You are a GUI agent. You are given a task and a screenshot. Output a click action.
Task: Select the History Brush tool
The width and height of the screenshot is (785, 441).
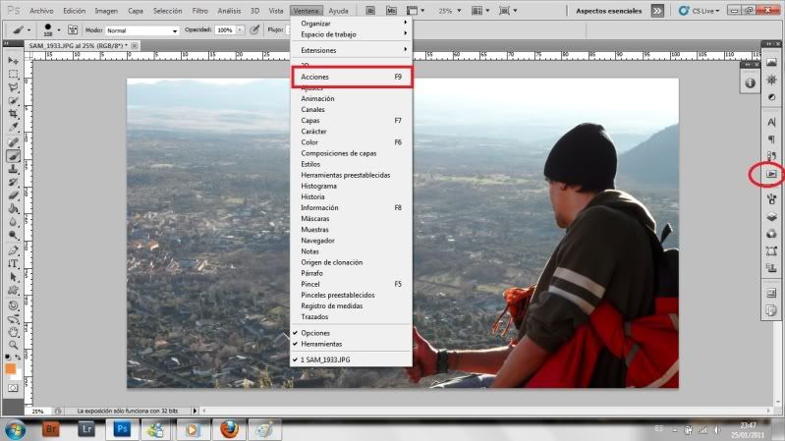point(13,183)
